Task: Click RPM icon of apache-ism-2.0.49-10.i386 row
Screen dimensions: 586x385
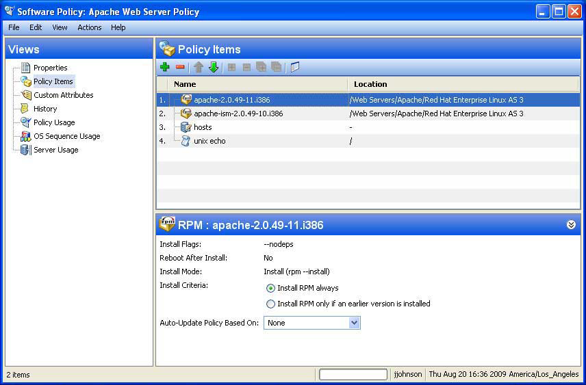Action: 186,113
